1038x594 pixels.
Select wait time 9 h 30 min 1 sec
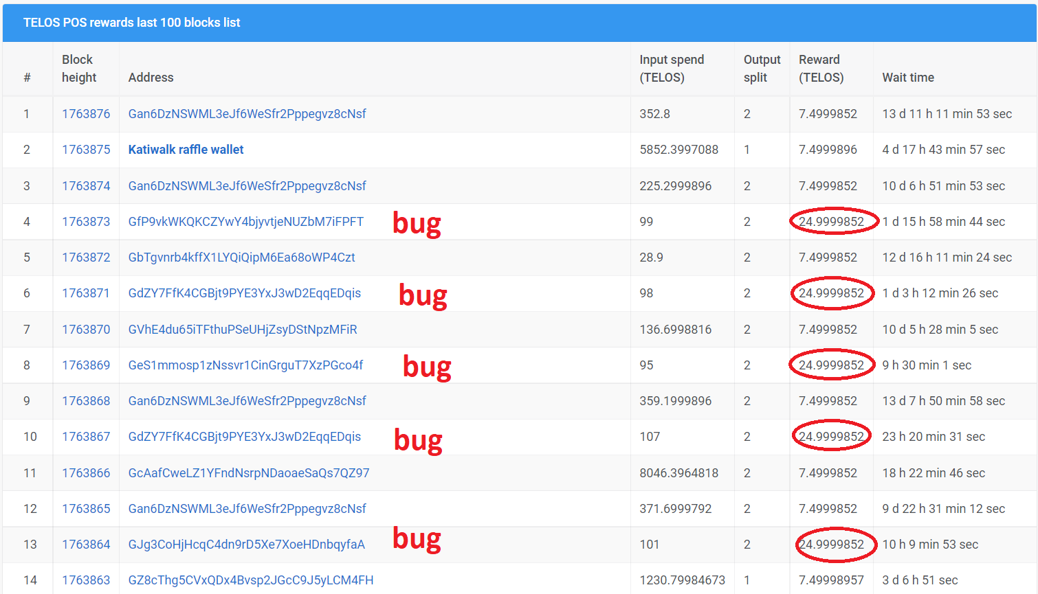tap(927, 365)
